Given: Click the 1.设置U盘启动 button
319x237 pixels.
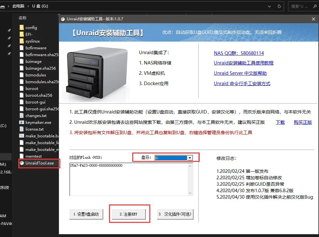Looking at the screenshot, I should coord(86,214).
